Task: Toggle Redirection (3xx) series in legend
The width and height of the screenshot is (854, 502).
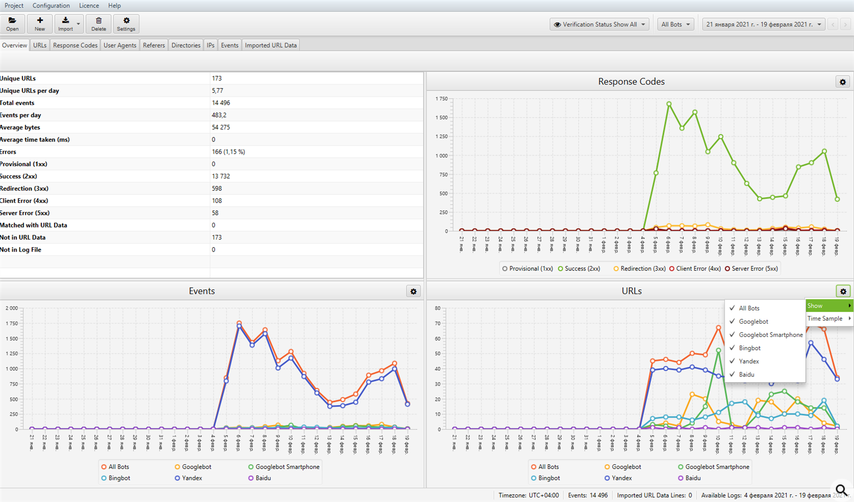Action: [x=639, y=269]
